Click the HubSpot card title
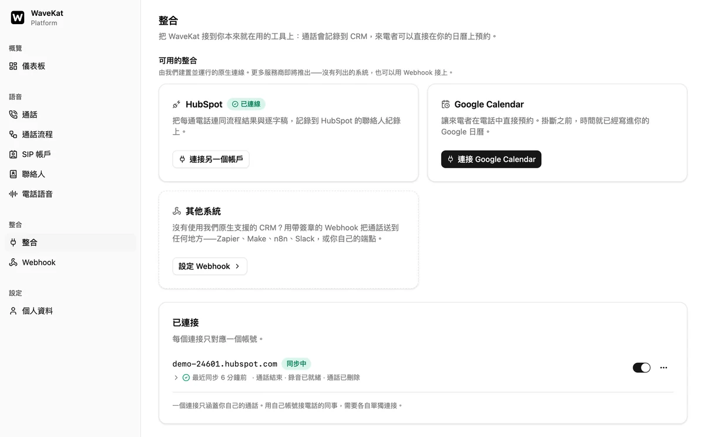This screenshot has width=705, height=437. (x=204, y=104)
